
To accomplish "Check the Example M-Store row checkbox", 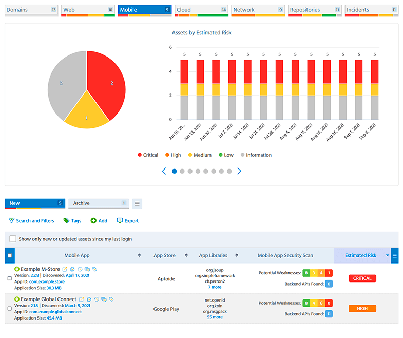I will click(10, 278).
